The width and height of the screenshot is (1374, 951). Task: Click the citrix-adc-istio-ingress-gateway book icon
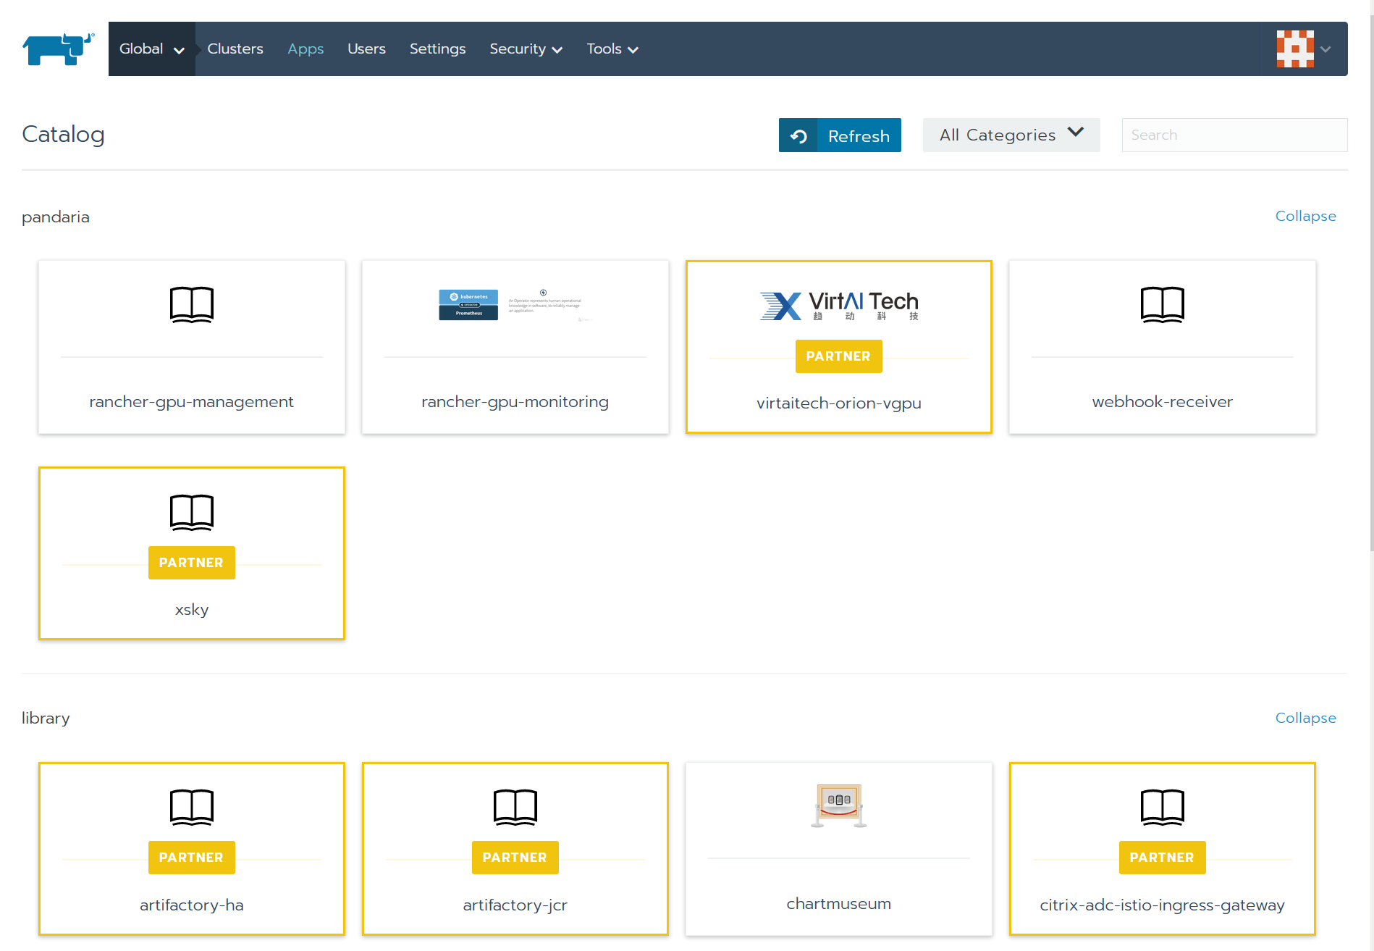click(x=1162, y=807)
